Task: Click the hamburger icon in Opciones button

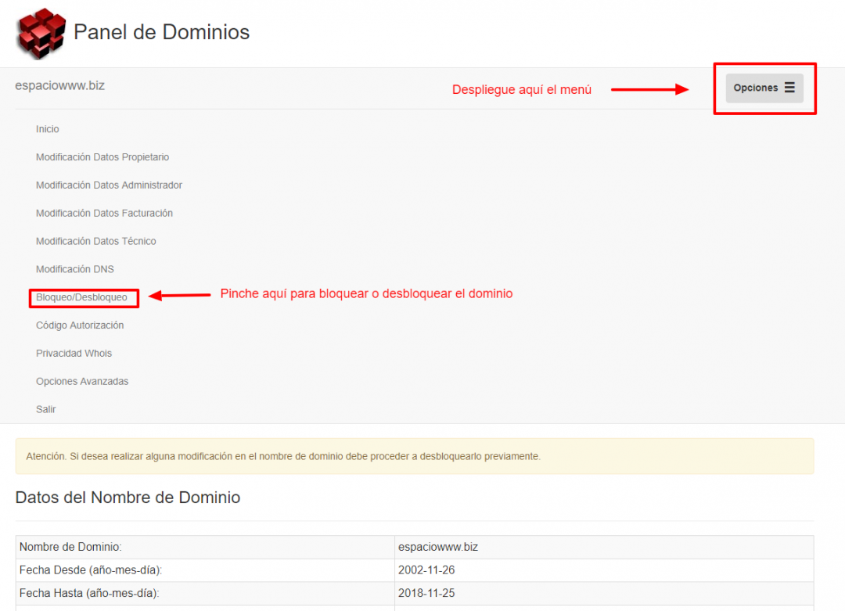Action: pos(789,88)
